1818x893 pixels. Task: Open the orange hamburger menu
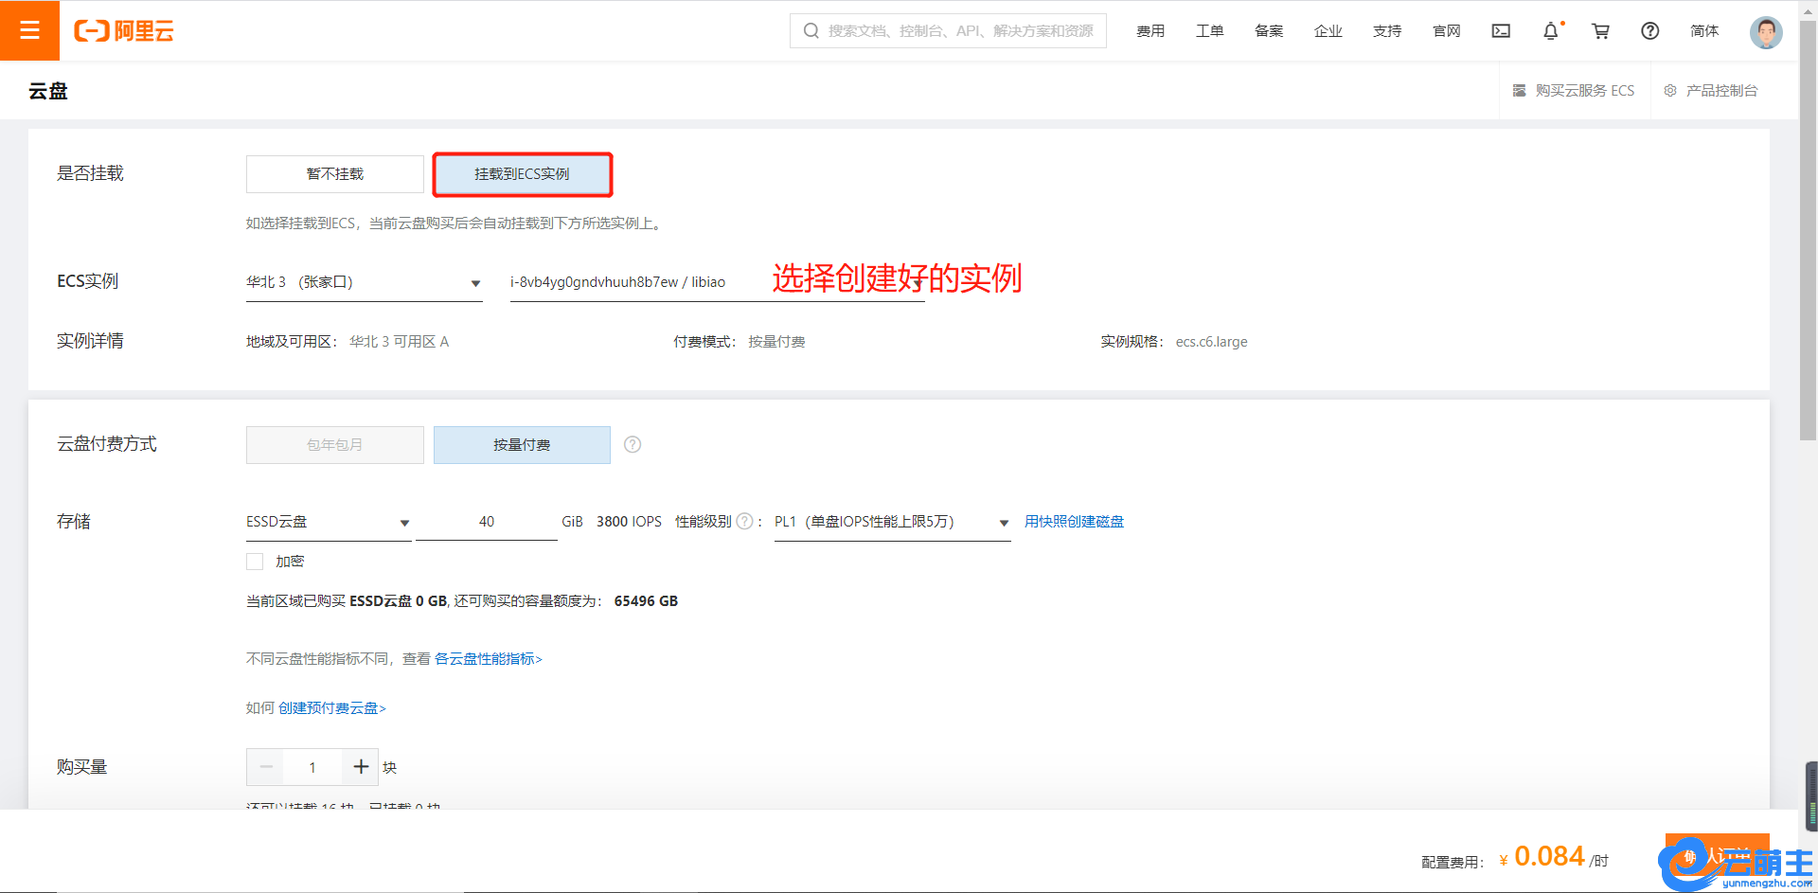tap(29, 30)
